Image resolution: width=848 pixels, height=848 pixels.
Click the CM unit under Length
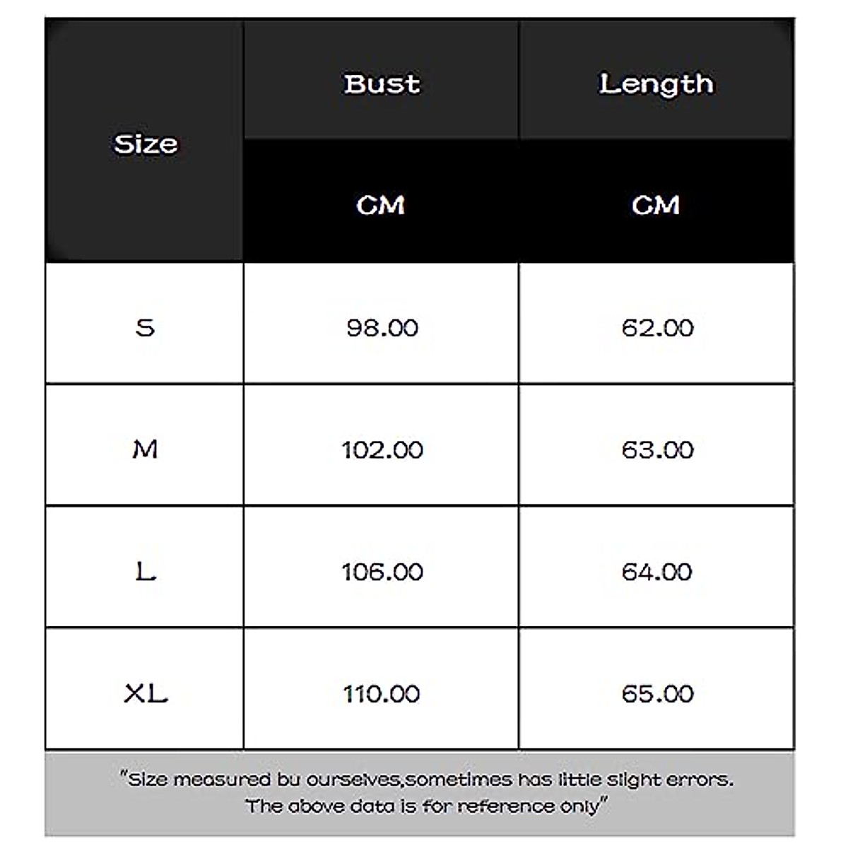click(656, 205)
